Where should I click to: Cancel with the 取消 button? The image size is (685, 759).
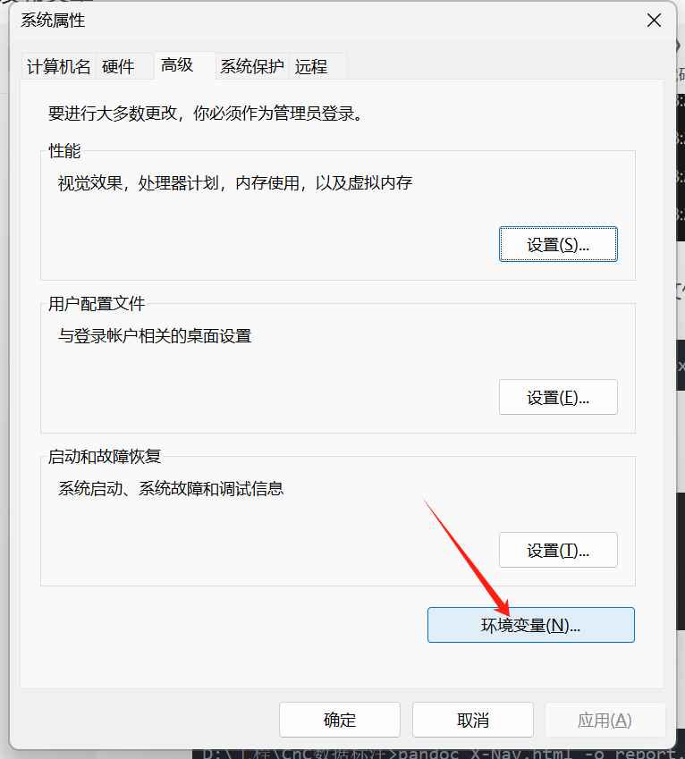473,721
